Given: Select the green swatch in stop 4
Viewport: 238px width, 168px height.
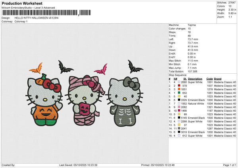Looking at the screenshot, I should [179, 93].
